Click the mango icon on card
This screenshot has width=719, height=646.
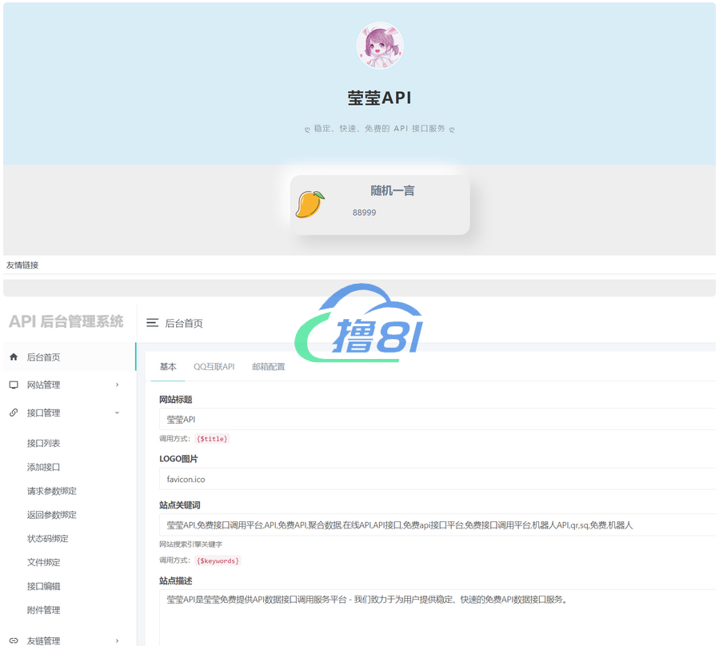coord(310,205)
